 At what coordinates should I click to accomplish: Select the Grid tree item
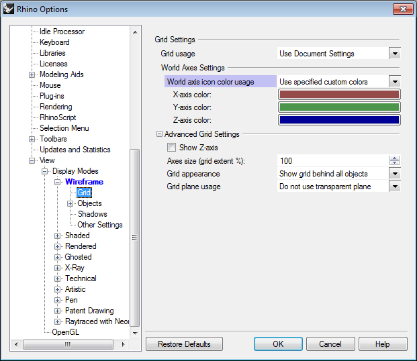point(84,193)
